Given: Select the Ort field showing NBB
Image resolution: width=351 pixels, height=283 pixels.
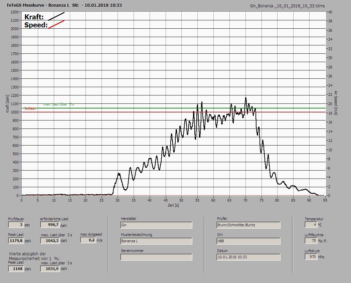Looking at the screenshot, I should click(248, 241).
